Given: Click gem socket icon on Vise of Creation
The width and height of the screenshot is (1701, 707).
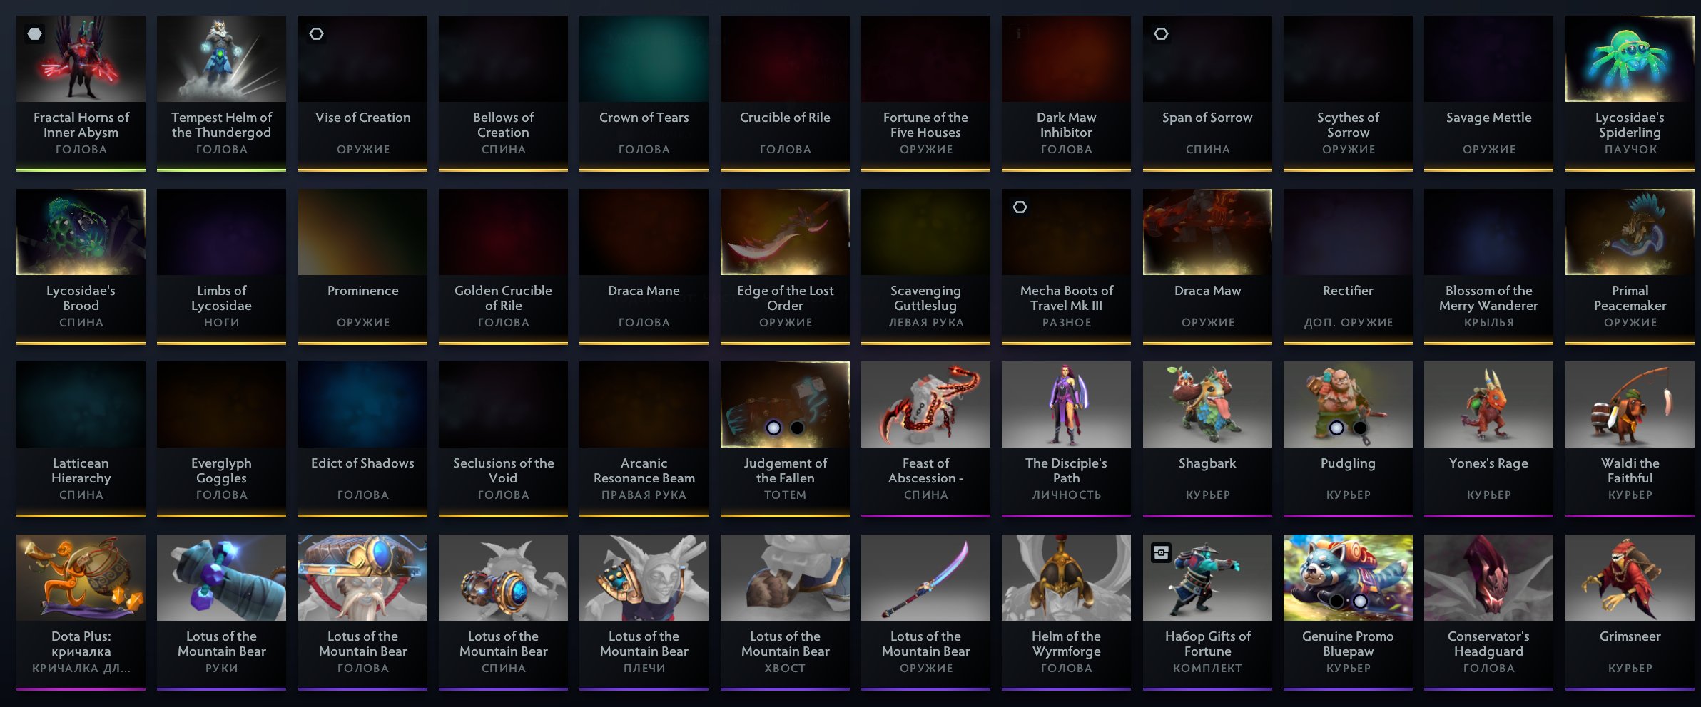Looking at the screenshot, I should tap(317, 33).
